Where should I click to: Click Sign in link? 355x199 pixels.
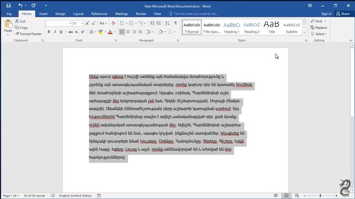(x=326, y=14)
